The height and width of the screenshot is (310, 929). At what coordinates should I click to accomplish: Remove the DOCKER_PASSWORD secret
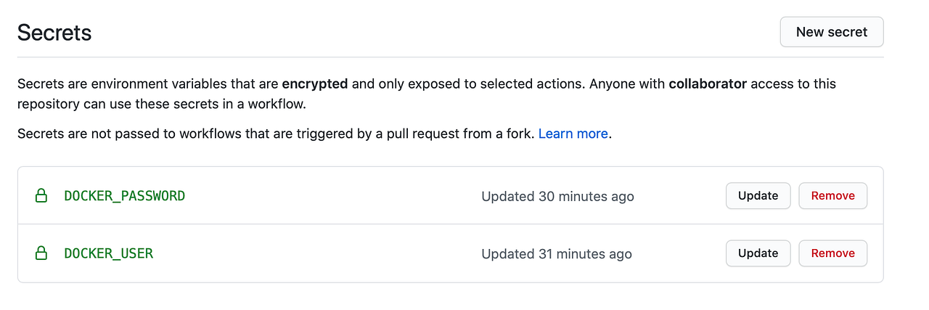832,196
